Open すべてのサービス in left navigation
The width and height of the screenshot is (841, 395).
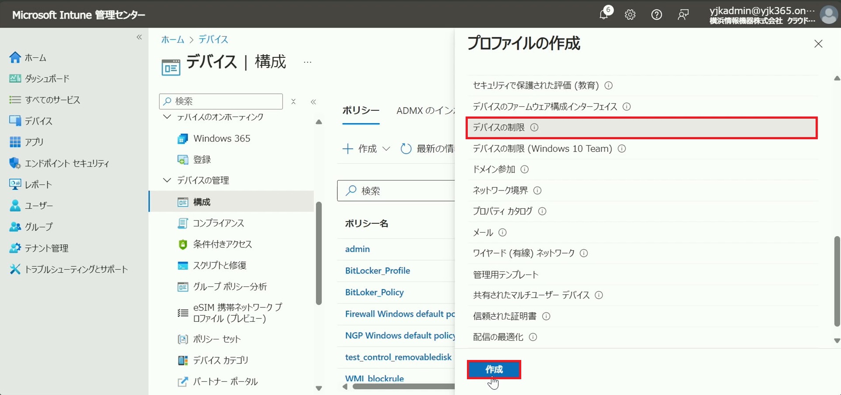pyautogui.click(x=45, y=100)
